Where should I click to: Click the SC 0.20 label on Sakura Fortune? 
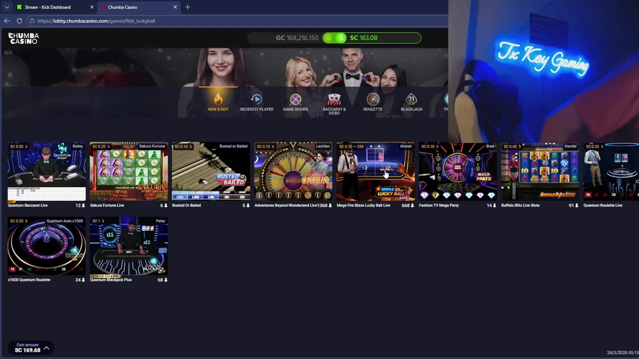[x=100, y=147]
